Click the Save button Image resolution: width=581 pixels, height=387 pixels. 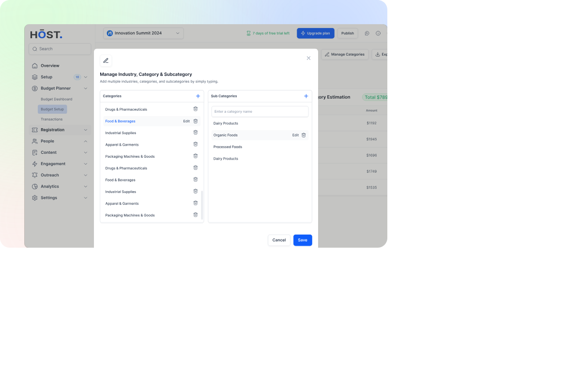pyautogui.click(x=303, y=240)
